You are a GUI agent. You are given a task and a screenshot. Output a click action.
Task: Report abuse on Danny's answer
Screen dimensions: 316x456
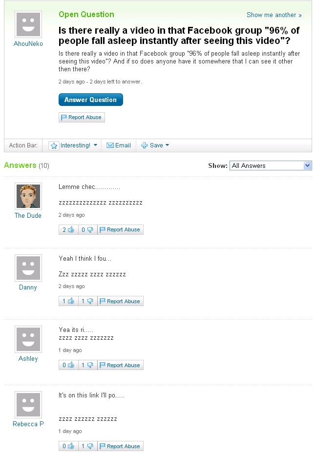pos(120,302)
